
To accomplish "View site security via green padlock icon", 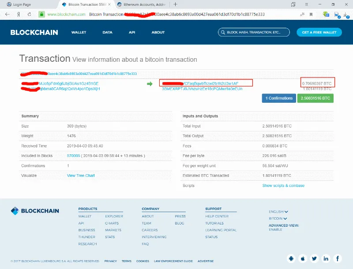I will click(41, 15).
